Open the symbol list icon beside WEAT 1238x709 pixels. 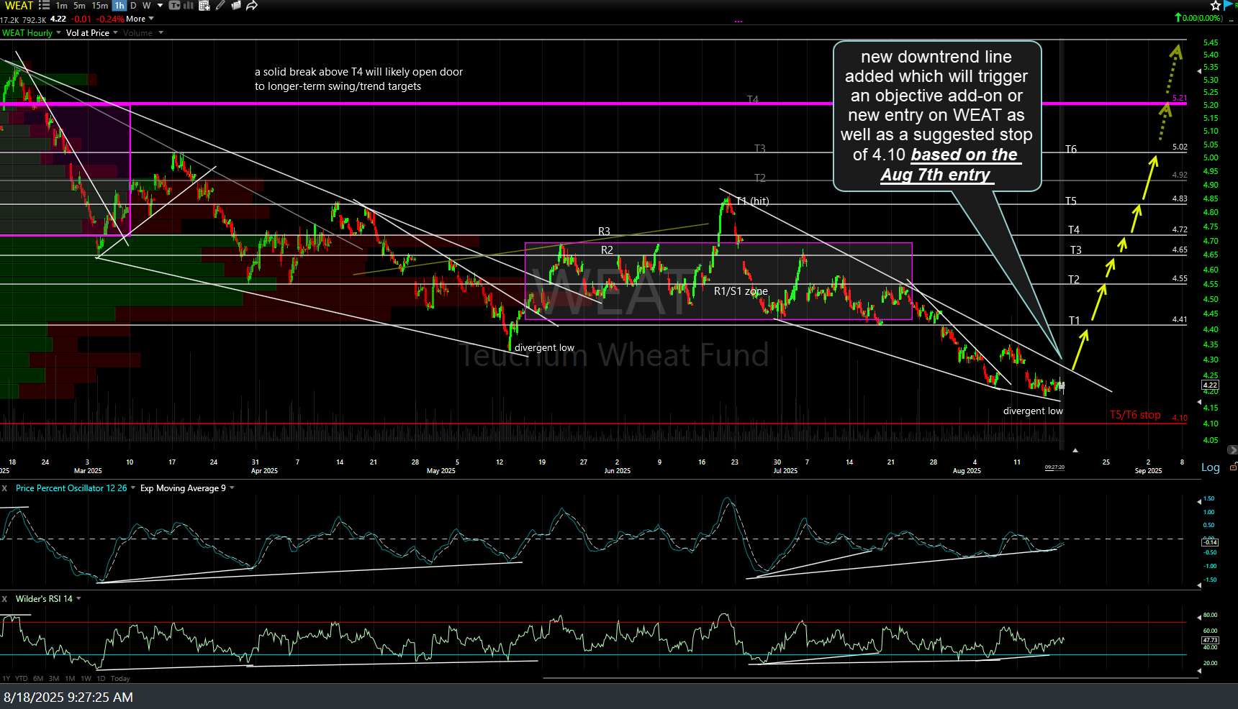coord(44,5)
